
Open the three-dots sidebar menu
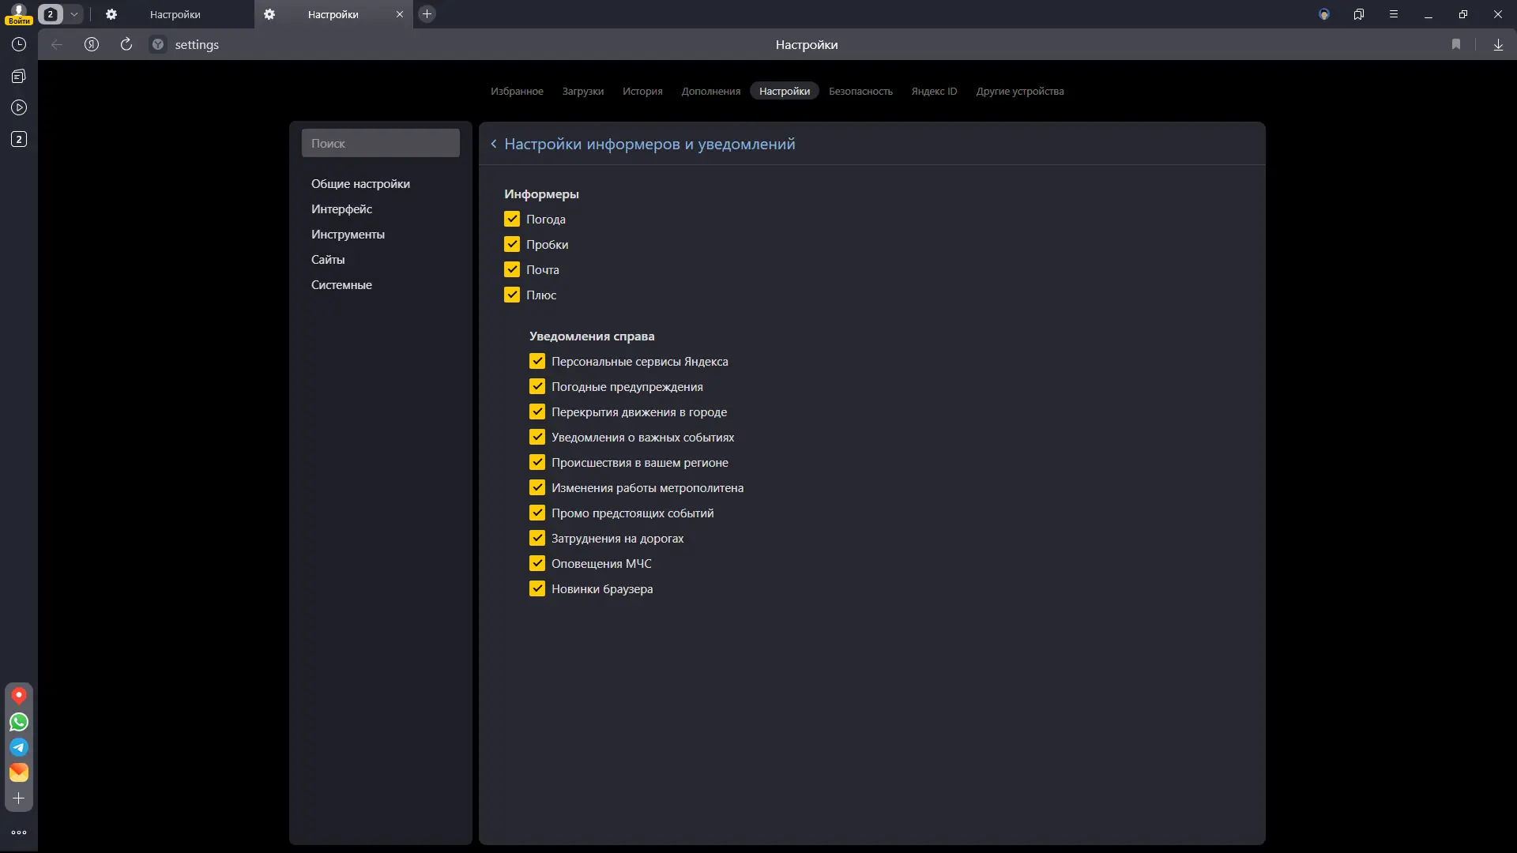pos(19,832)
